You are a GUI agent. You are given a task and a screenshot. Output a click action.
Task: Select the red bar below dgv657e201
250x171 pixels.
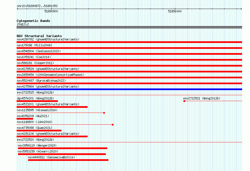pyautogui.click(x=37, y=101)
